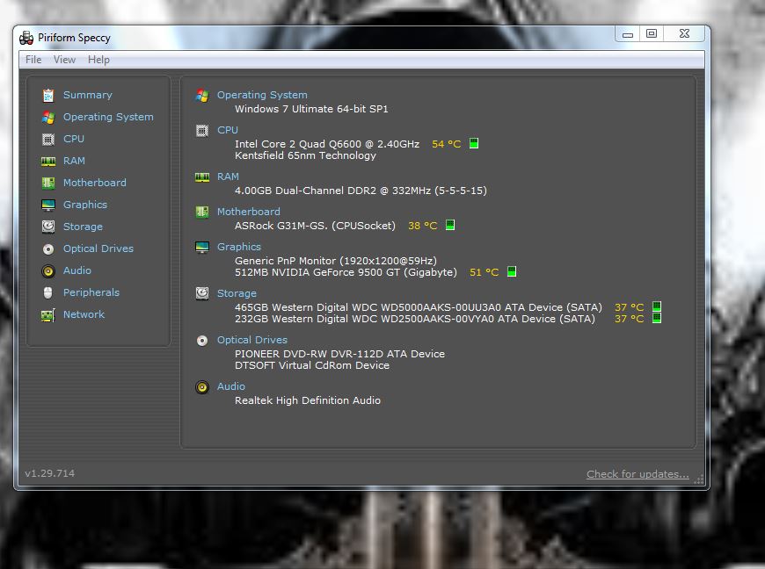Viewport: 765px width, 569px height.
Task: Click chip icon beside CPU heading in summary
Action: (x=202, y=131)
